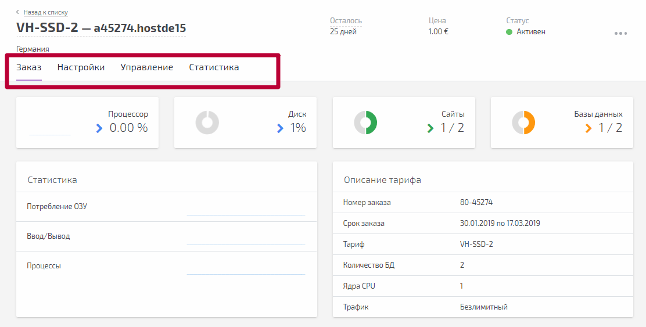646x327 pixels.
Task: Go back via 'Назад к списку' link
Action: (46, 12)
